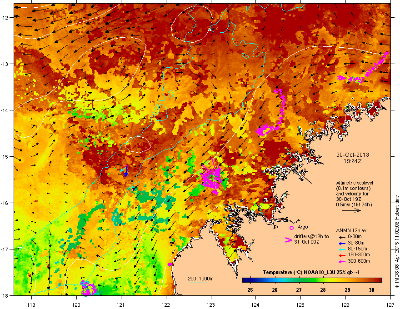Screen dimensions: 400x309
Task: Click the green section of the colorbar near 27
Action: tap(299, 280)
